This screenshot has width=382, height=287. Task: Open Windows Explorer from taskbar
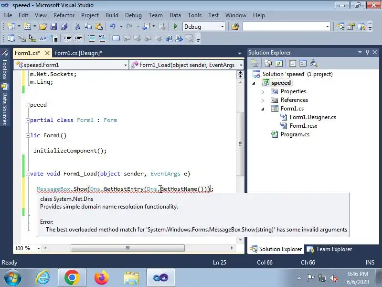[131, 278]
